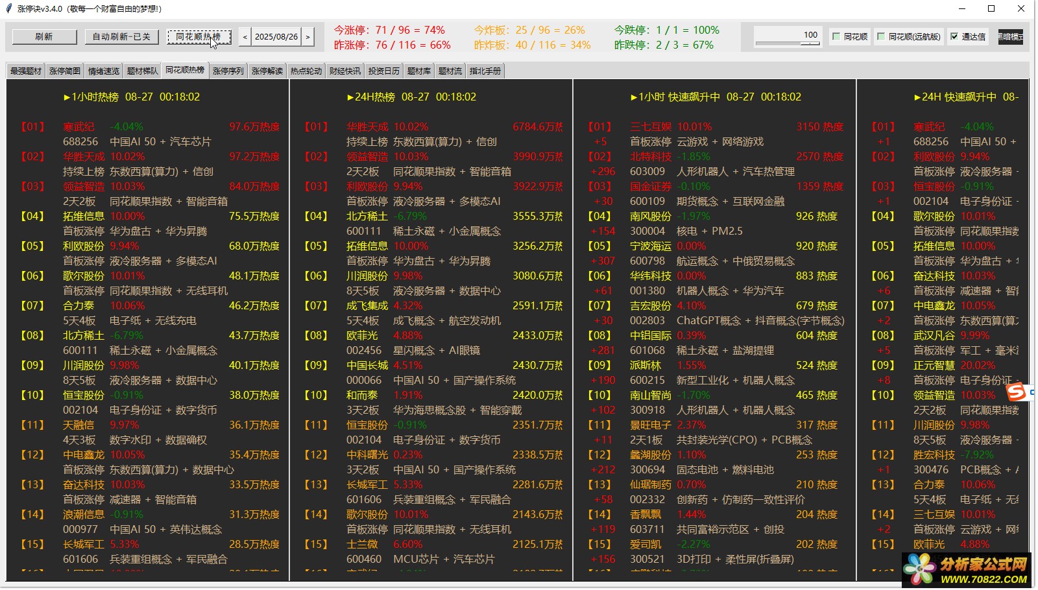Select 寒武纪 in the 1小时热榜 list
This screenshot has height=590, width=1038.
pos(78,127)
